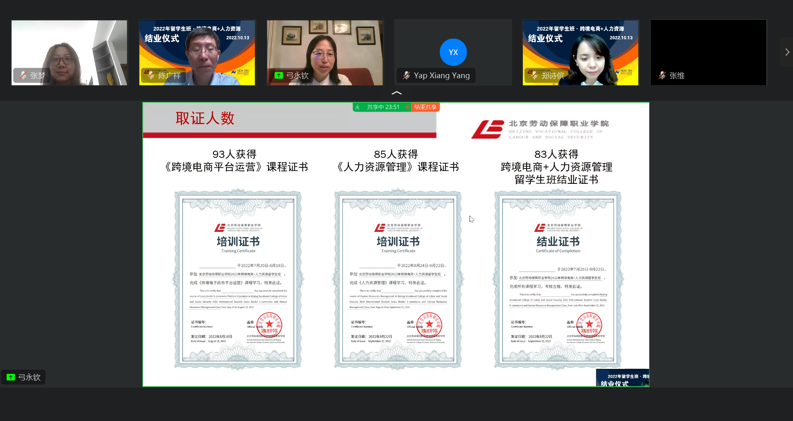The image size is (793, 421).
Task: Click 留学生班结业证书 text
Action: 556,180
